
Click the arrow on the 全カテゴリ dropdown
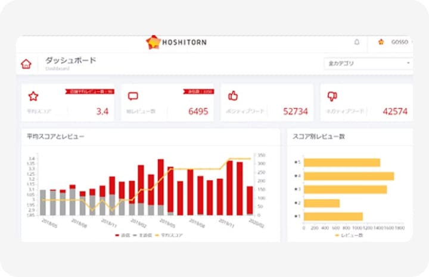click(409, 62)
